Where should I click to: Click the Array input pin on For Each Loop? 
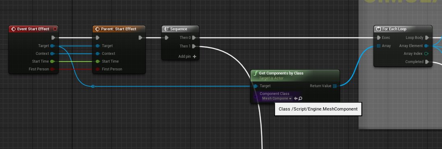(x=379, y=46)
